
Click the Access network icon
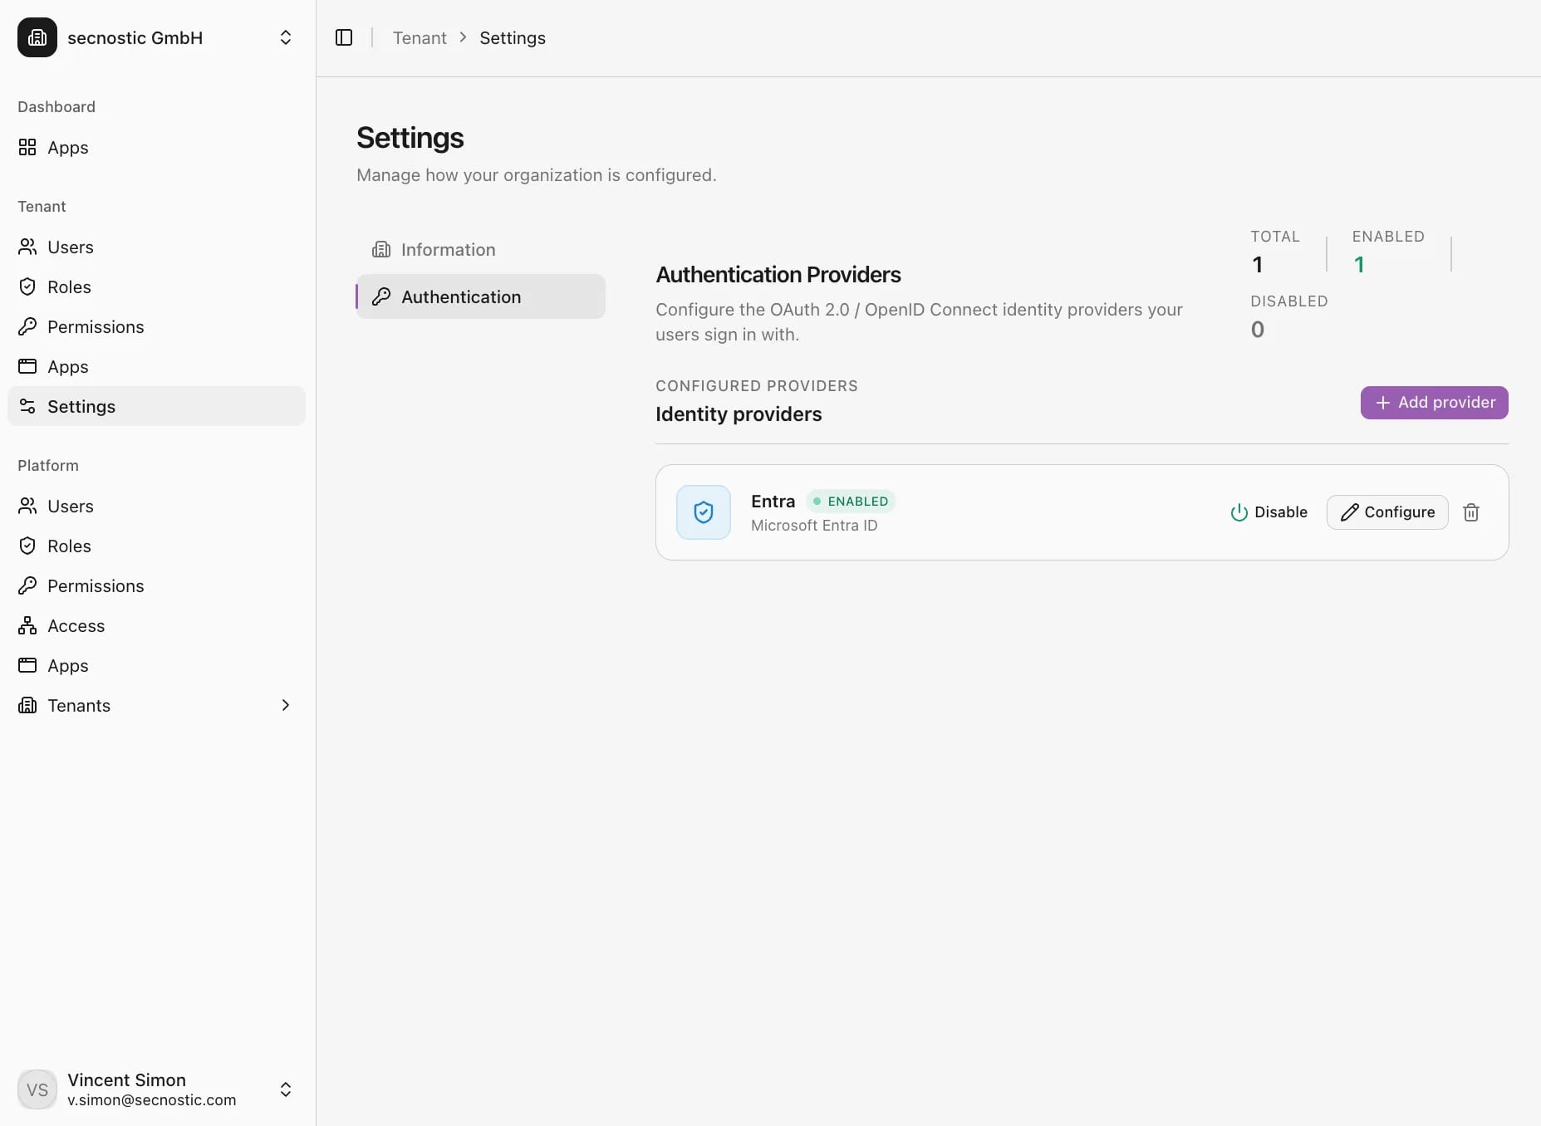coord(27,625)
